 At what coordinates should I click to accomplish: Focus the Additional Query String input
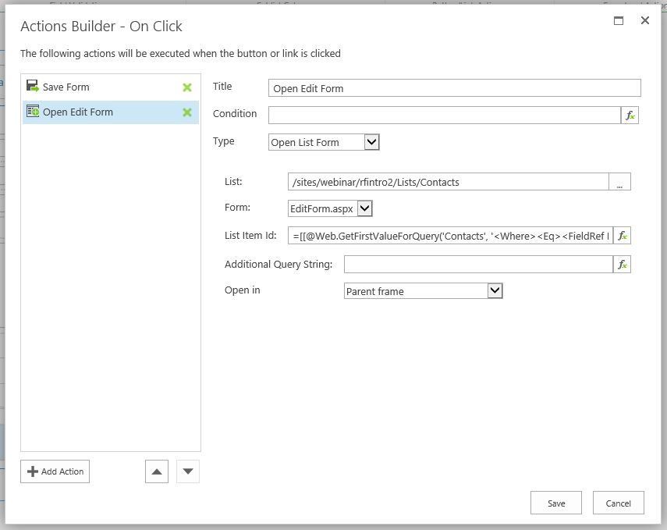(x=477, y=265)
